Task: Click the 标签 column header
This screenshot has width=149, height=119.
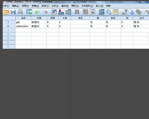Action: (x=80, y=18)
